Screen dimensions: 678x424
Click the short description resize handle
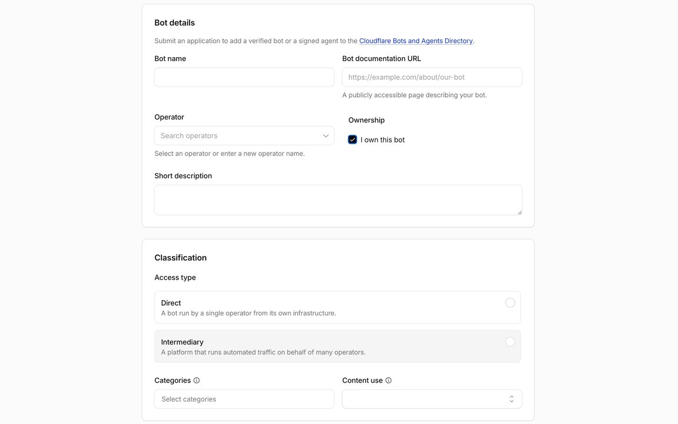[519, 212]
